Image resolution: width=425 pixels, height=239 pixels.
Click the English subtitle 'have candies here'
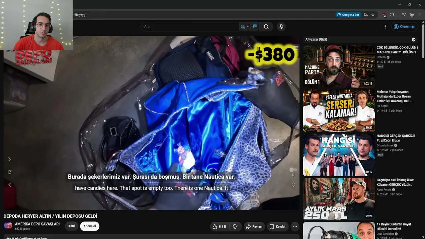(151, 188)
